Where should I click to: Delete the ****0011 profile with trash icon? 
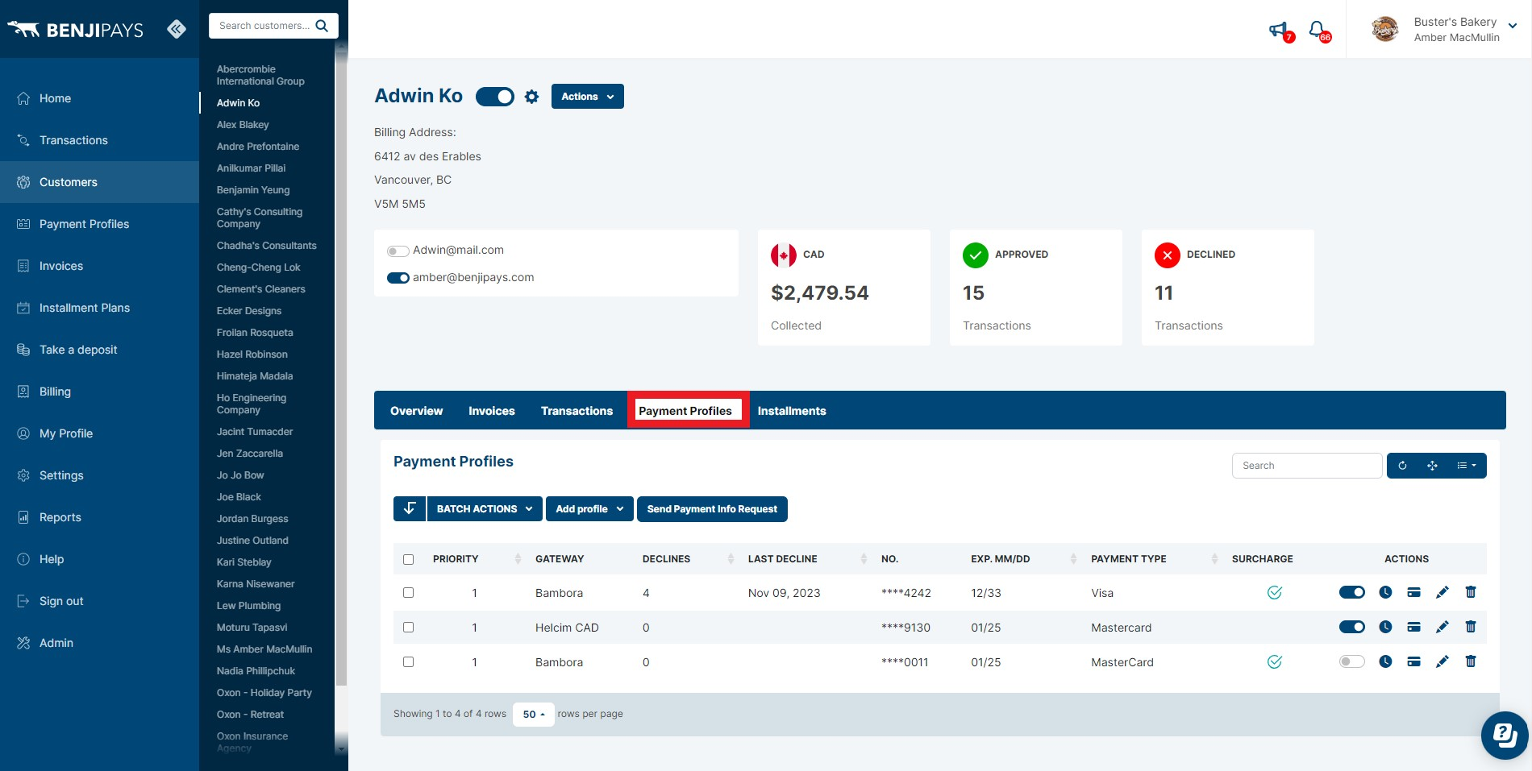coord(1471,661)
